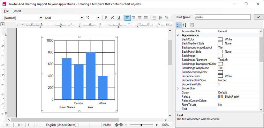Click document vertical scroll down arrow

pyautogui.click(x=170, y=115)
